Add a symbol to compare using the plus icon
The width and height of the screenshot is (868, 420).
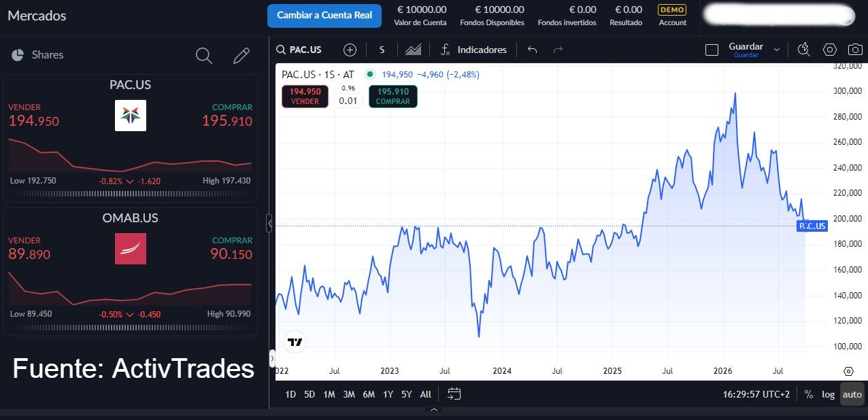(x=350, y=50)
